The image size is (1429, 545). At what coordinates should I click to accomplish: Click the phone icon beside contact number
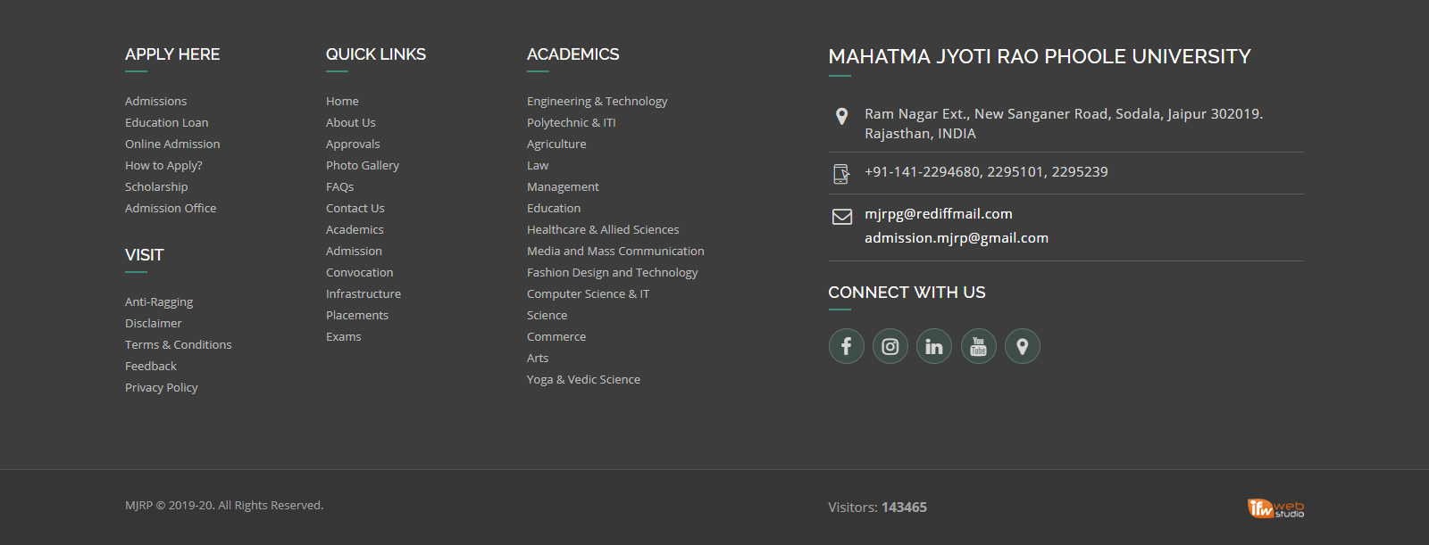point(841,173)
